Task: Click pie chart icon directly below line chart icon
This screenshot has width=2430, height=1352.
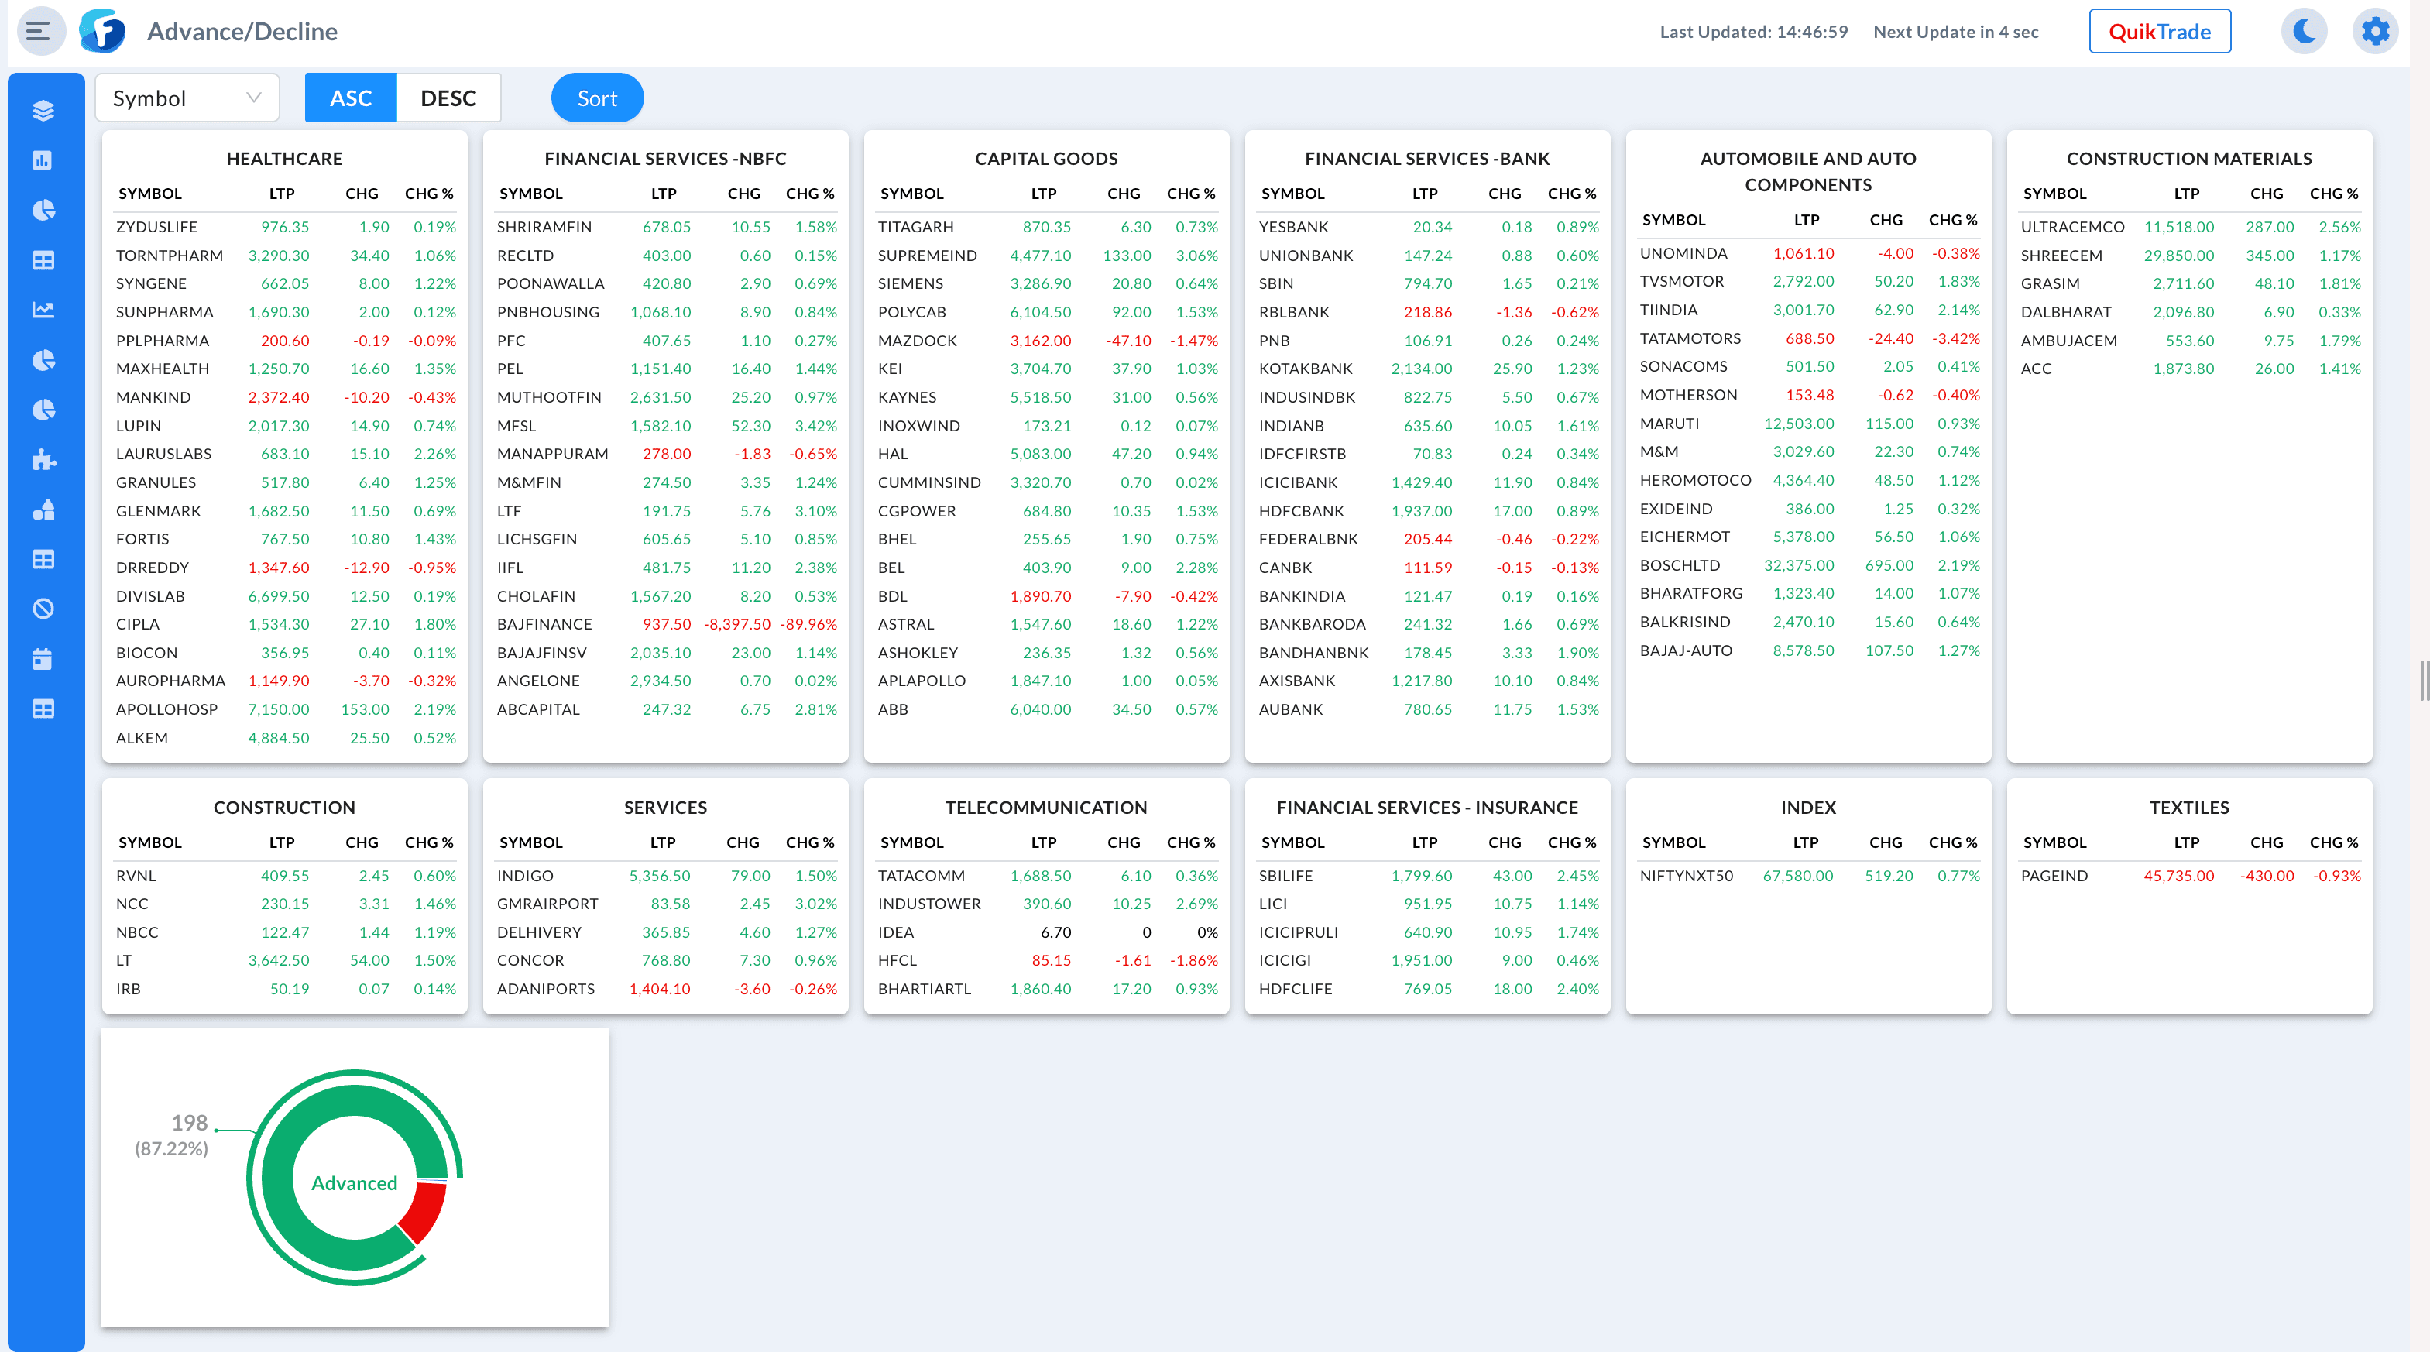Action: [43, 360]
